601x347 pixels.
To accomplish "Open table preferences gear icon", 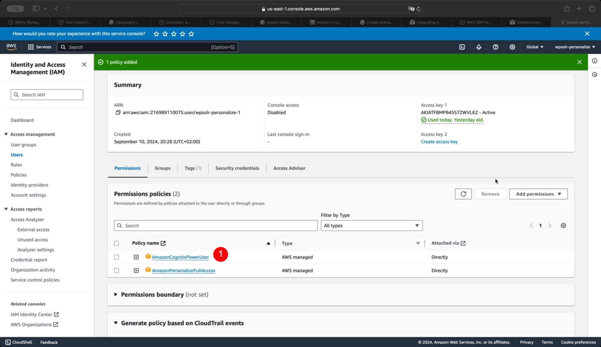I will (563, 226).
